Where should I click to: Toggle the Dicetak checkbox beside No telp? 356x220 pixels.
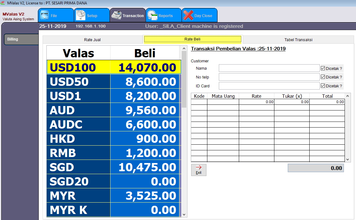click(x=323, y=77)
